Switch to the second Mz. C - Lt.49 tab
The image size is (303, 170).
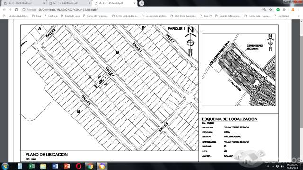coord(69,3)
